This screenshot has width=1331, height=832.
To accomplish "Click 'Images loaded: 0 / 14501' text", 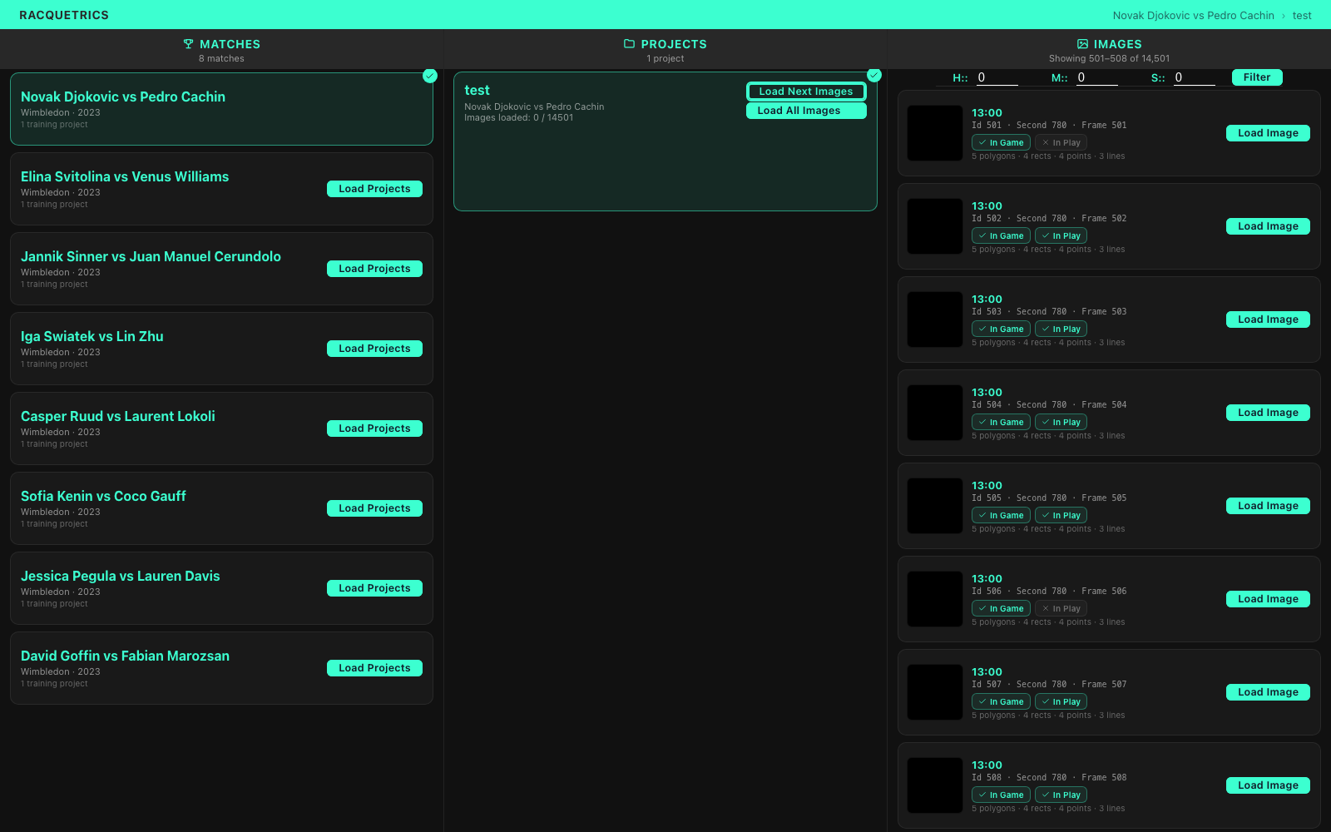I will coord(518,117).
